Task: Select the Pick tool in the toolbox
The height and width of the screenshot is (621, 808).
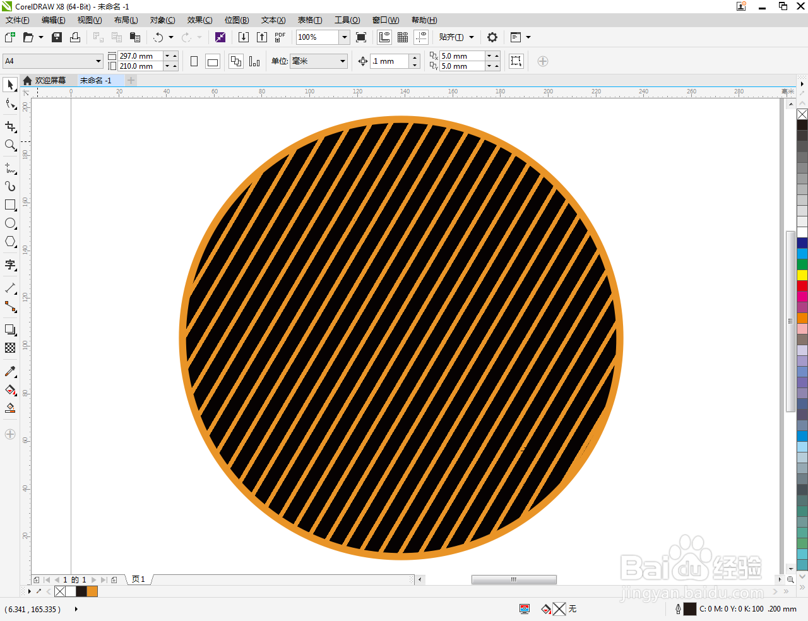Action: coord(10,85)
